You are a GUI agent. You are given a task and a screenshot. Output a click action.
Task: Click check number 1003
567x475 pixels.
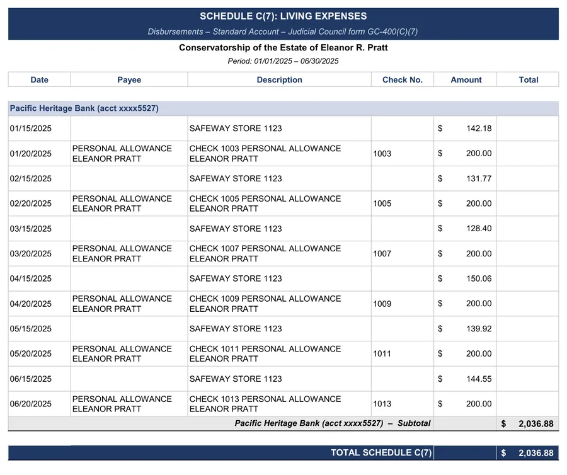click(382, 154)
